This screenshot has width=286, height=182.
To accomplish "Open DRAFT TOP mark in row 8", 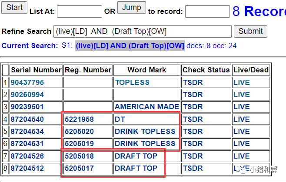I will coord(136,169).
